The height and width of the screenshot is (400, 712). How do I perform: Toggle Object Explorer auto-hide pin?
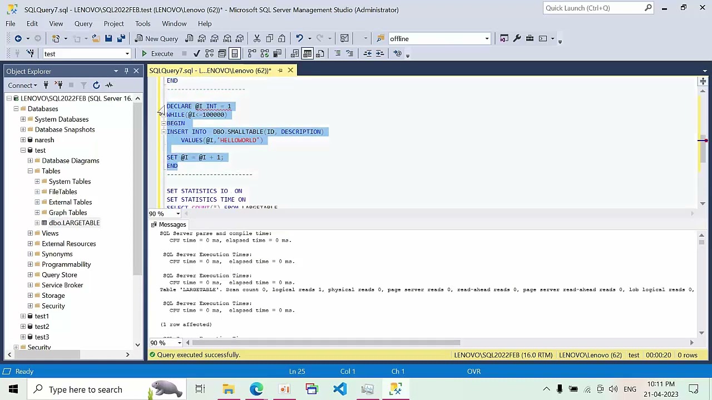[126, 71]
